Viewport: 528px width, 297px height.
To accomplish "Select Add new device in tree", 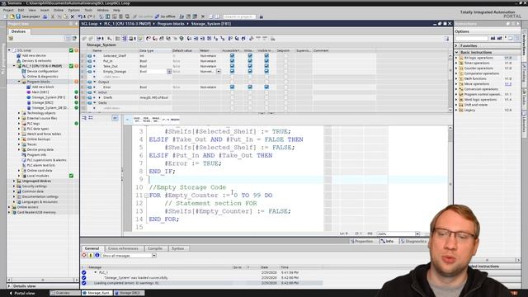I will click(34, 55).
